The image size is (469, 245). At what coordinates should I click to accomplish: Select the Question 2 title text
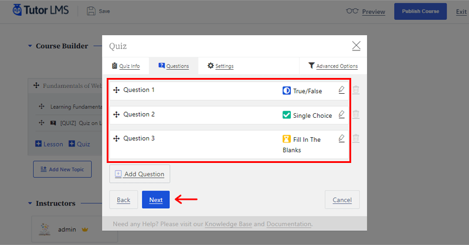[139, 114]
